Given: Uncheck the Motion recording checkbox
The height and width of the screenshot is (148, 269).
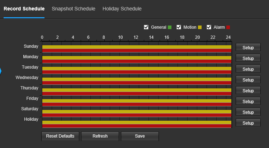Looking at the screenshot, I should pyautogui.click(x=179, y=27).
